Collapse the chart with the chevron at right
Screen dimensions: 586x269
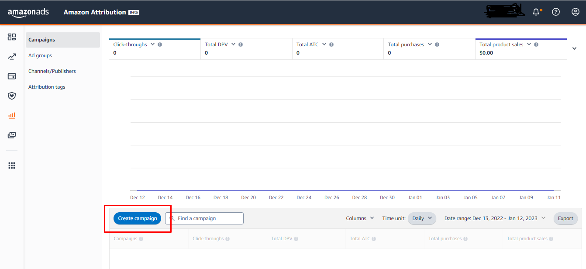pyautogui.click(x=575, y=48)
